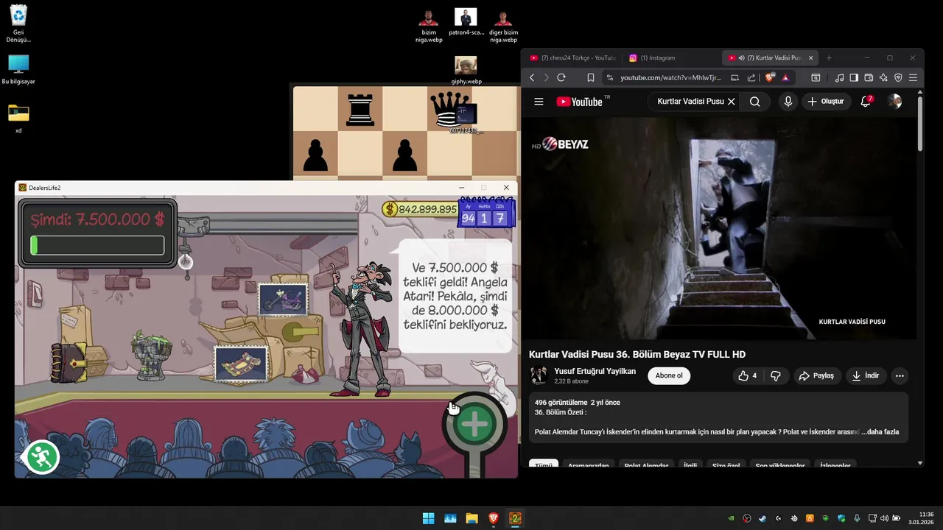Open the Brave playlist music icon
The image size is (943, 530).
pyautogui.click(x=839, y=77)
